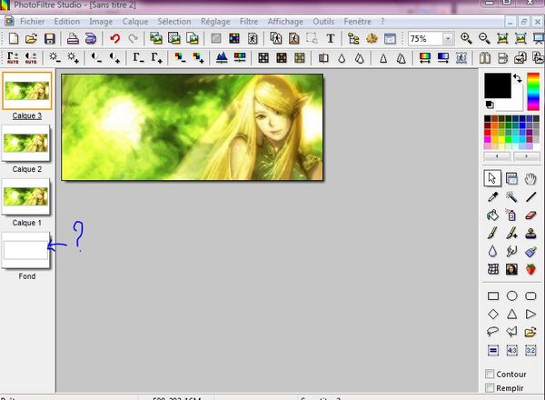Open the Affichage menu

285,22
